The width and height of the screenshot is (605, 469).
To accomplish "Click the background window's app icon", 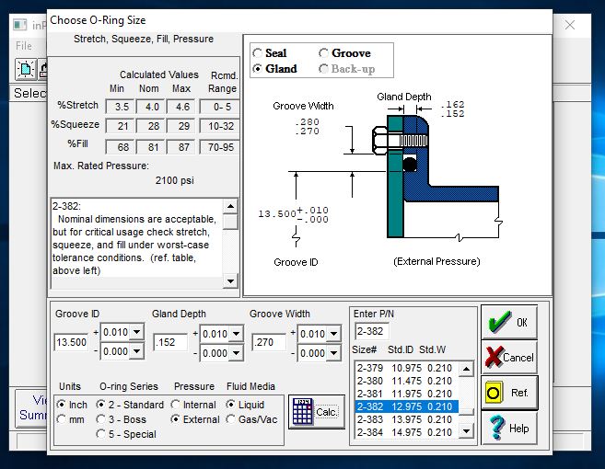I will coord(19,25).
